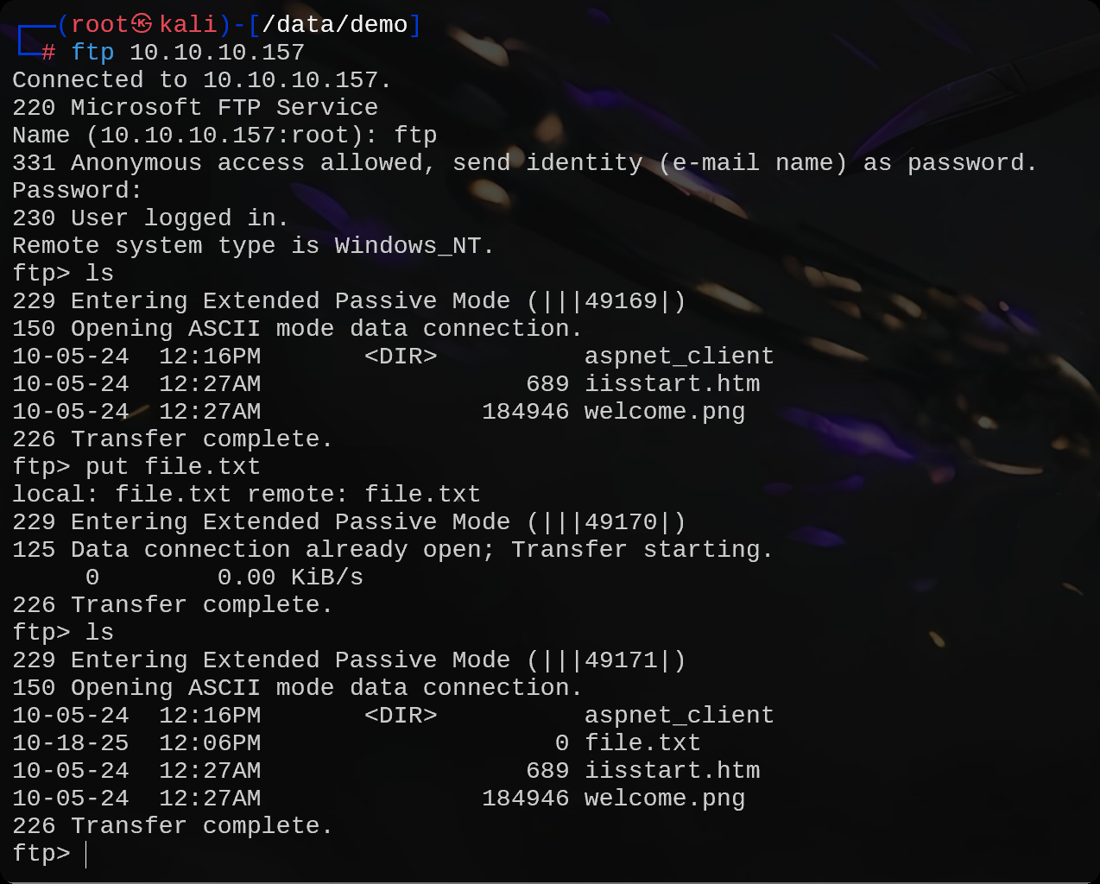Click the 'local: file.txt remote: file.txt' line

[x=246, y=495]
